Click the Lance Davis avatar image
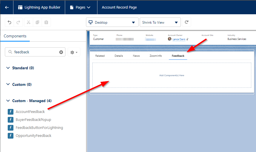Screen dimensions: 256x152 click(170, 39)
